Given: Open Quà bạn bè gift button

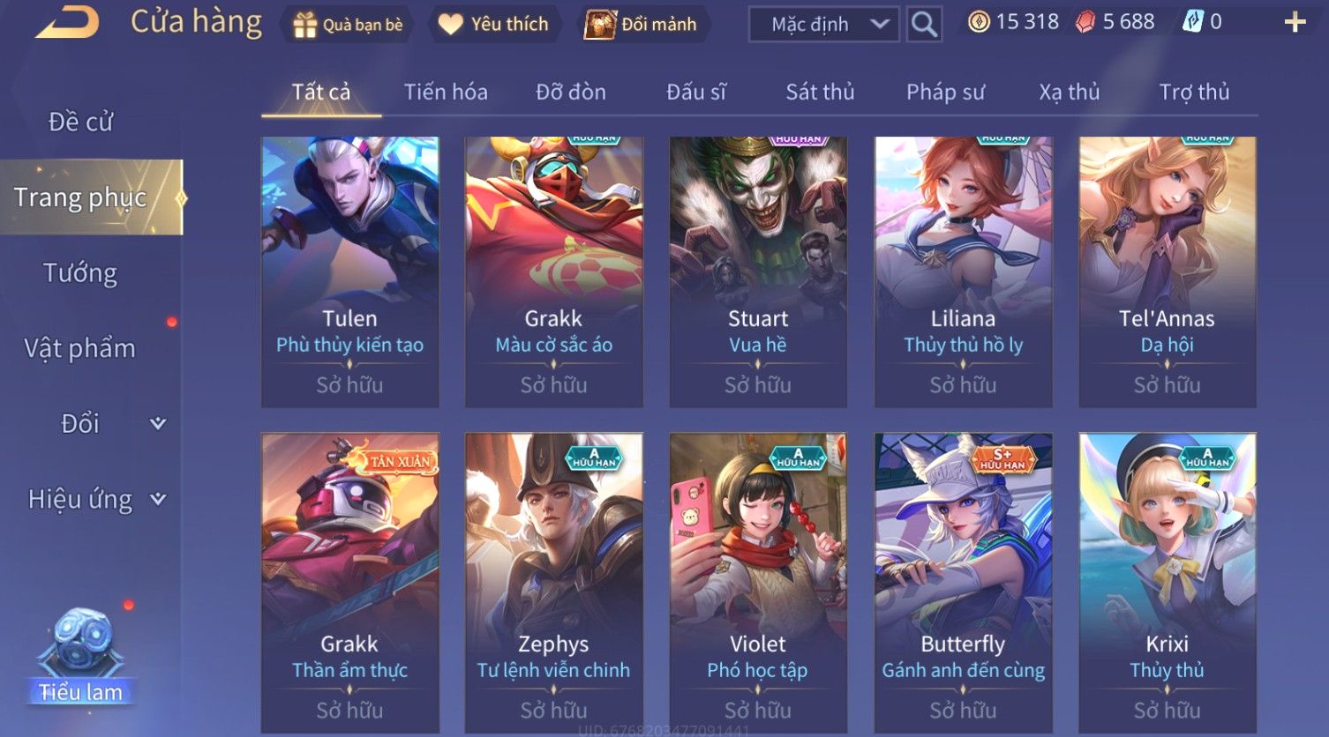Looking at the screenshot, I should pyautogui.click(x=347, y=25).
